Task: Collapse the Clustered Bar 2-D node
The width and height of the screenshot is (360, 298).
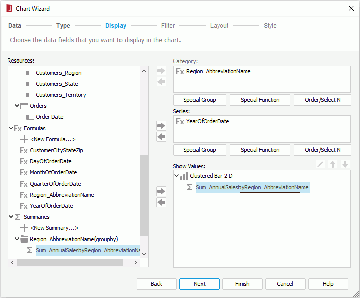Action: point(177,176)
